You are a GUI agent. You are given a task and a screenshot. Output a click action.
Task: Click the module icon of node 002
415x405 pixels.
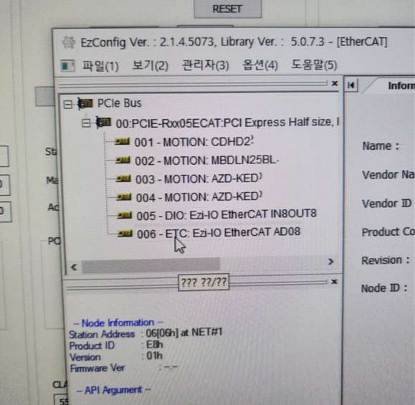(123, 160)
